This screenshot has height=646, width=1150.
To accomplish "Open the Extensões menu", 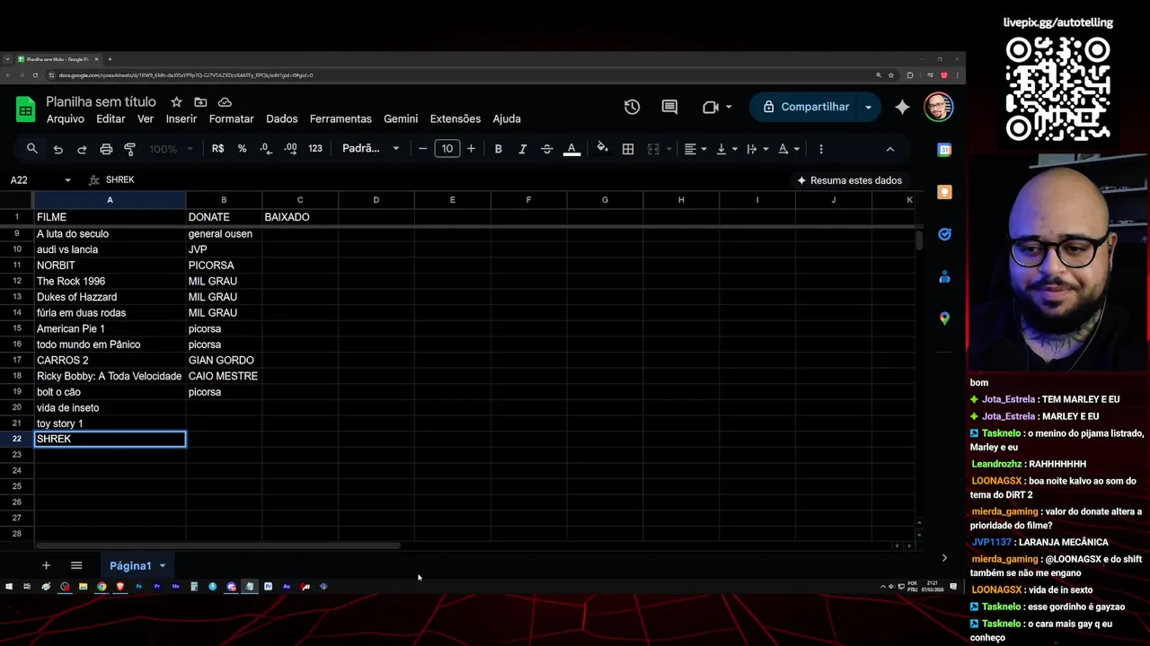I will coord(456,118).
